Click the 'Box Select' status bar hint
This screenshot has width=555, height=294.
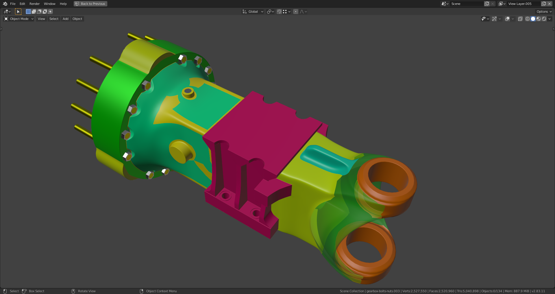pyautogui.click(x=36, y=291)
